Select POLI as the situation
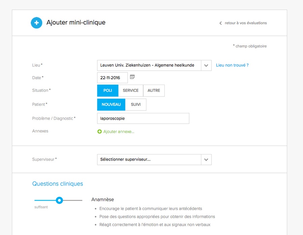303x235 pixels. tap(108, 90)
